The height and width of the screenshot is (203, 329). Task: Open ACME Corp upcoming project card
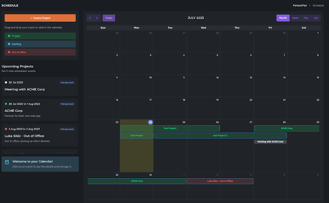coord(40,110)
